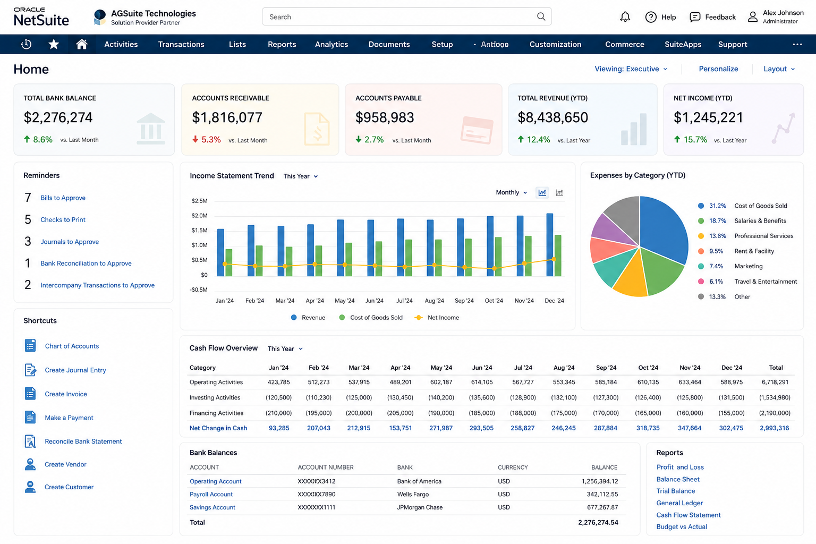This screenshot has height=544, width=816.
Task: Click the Create Invoice document icon
Action: point(30,394)
